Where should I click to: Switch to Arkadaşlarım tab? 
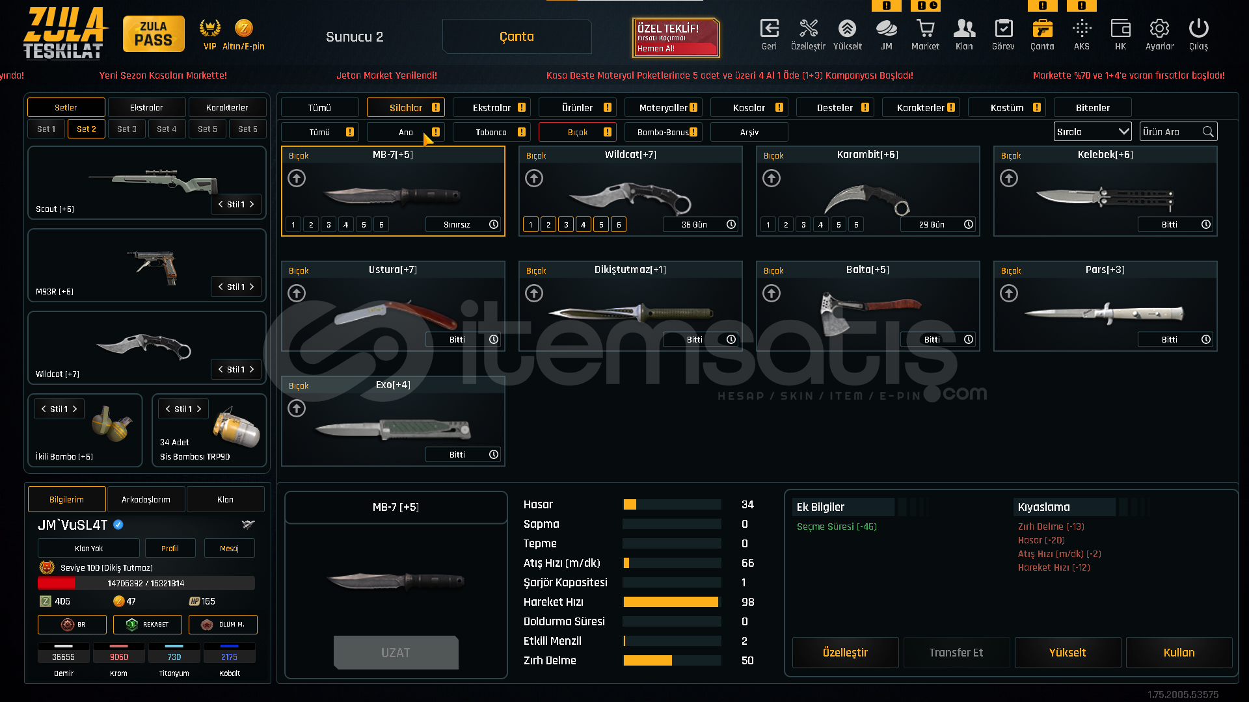146,499
